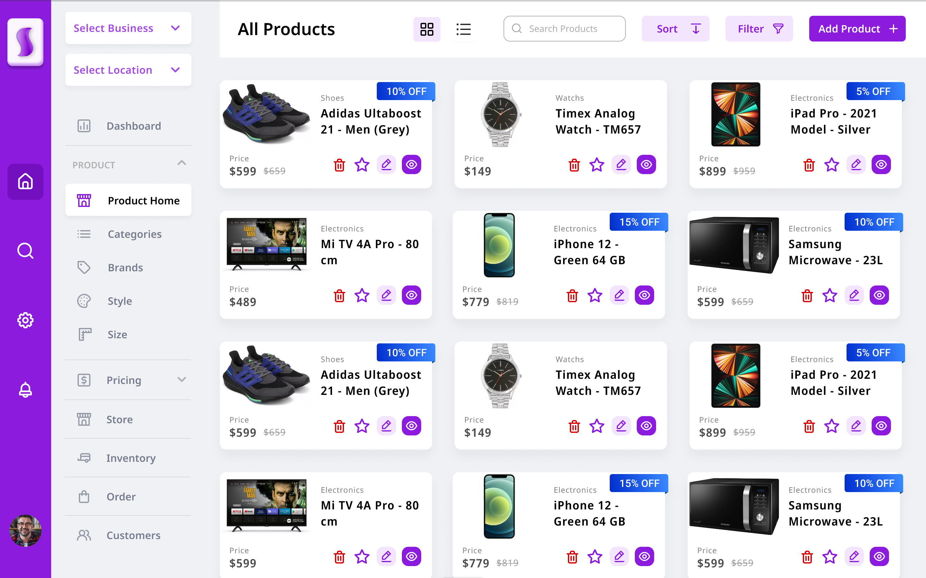Switch to grid view for products
926x578 pixels.
pos(427,29)
